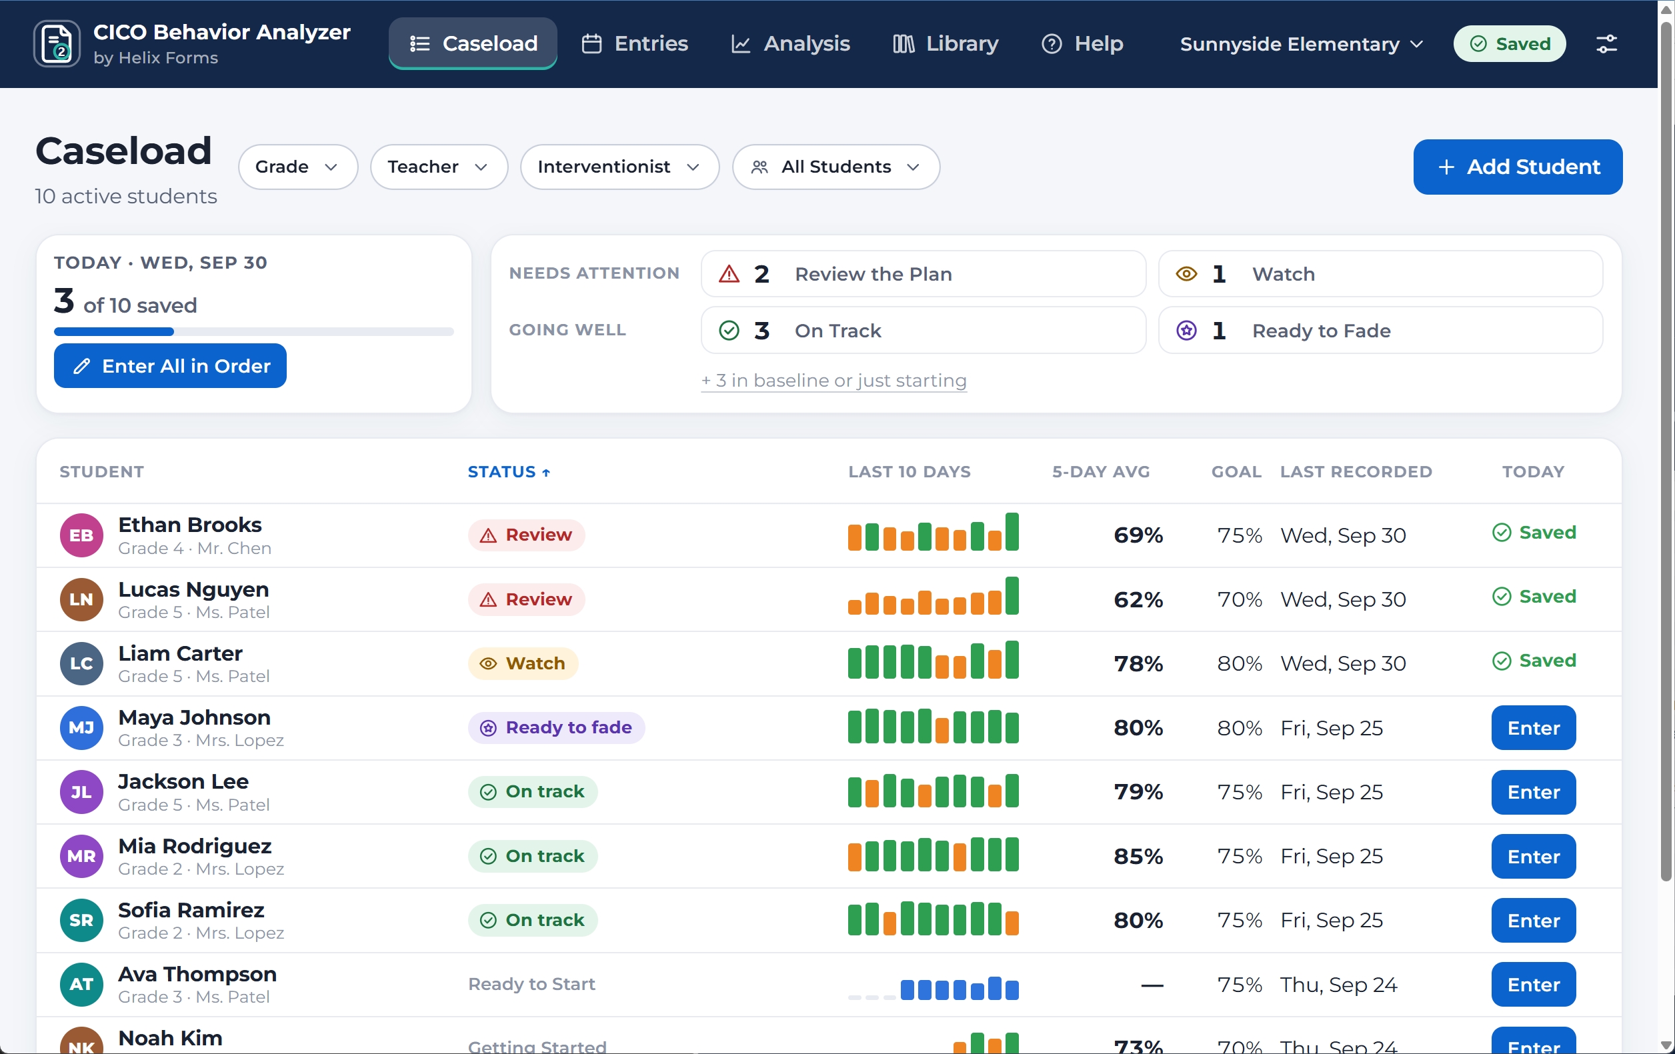Go to the Library tab
This screenshot has height=1054, width=1675.
[946, 44]
